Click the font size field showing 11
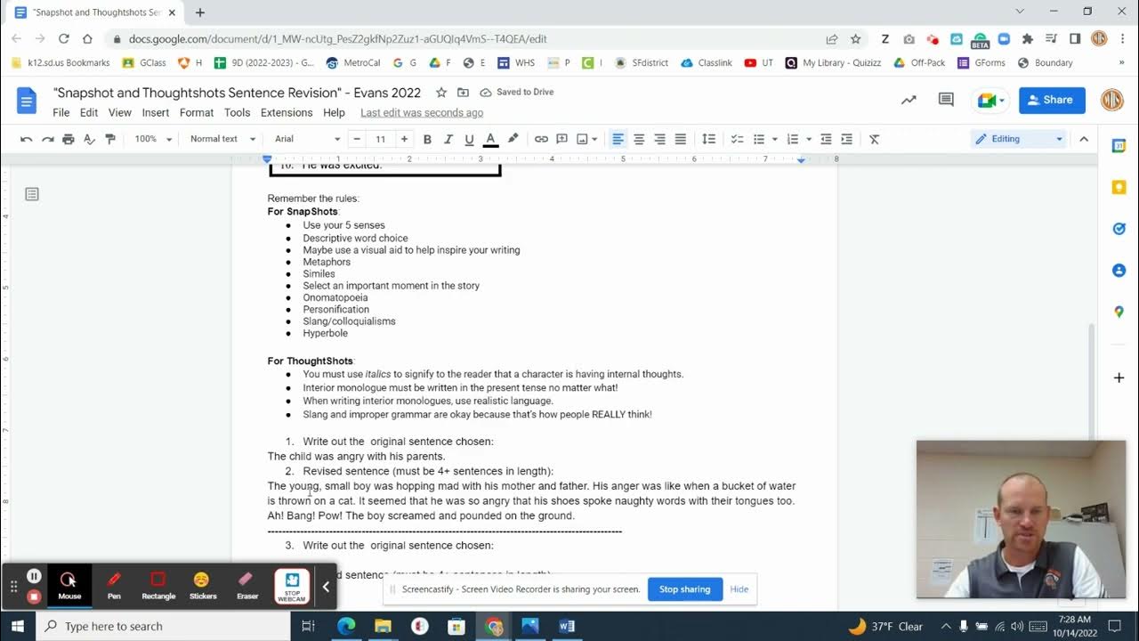 click(x=381, y=139)
